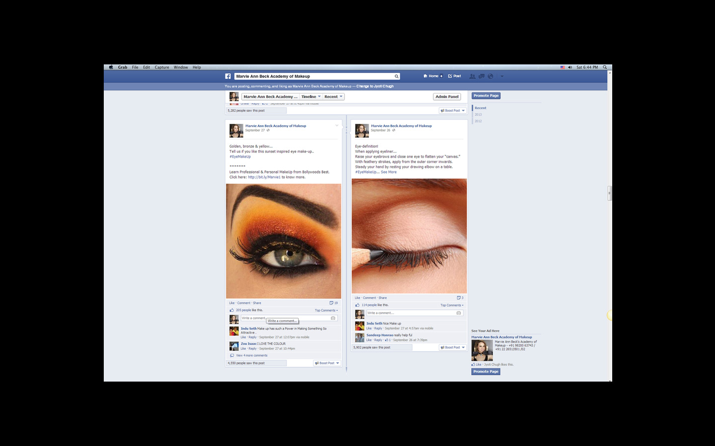The width and height of the screenshot is (715, 446).
Task: Open Boost Post dropdown on 5,282 views post
Action: point(452,111)
